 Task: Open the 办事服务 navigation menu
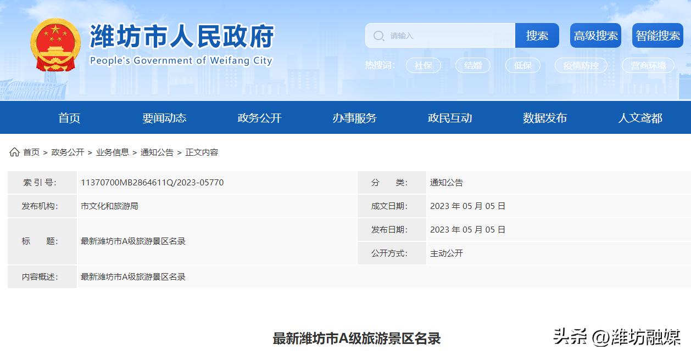tap(354, 117)
